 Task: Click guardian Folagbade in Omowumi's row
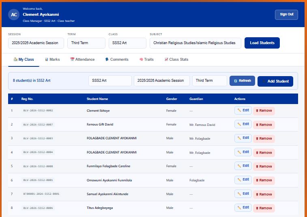197,180
